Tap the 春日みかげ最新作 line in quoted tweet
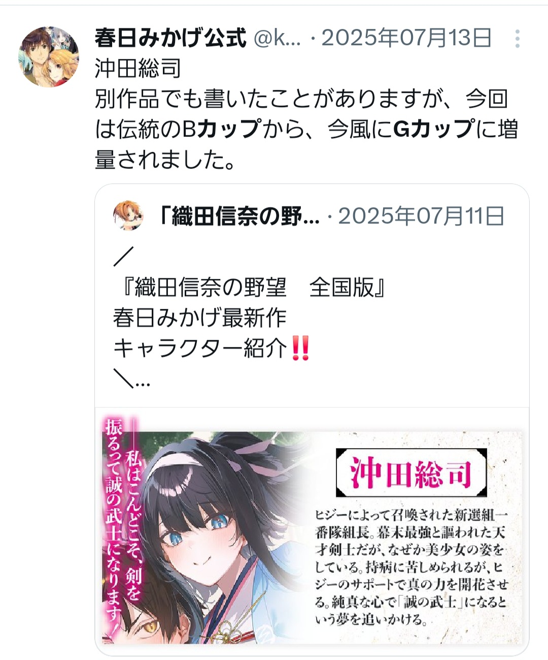The width and height of the screenshot is (548, 660). (200, 318)
